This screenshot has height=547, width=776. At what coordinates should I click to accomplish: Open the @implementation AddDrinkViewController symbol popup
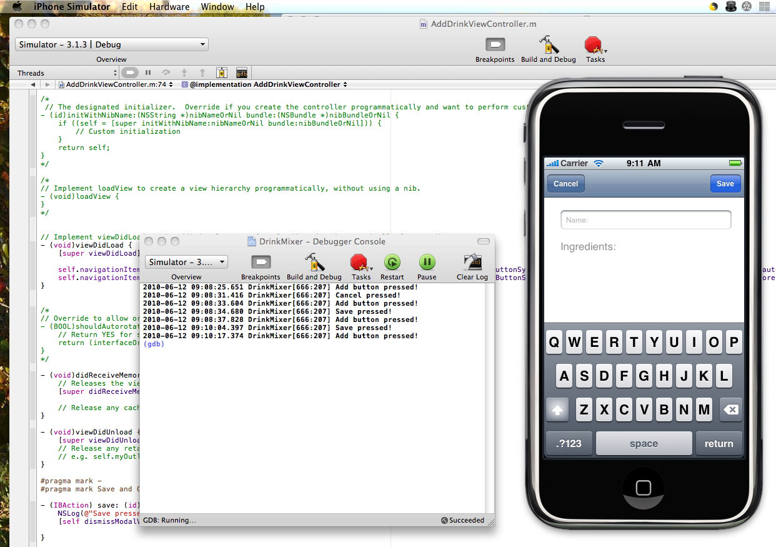tap(264, 84)
